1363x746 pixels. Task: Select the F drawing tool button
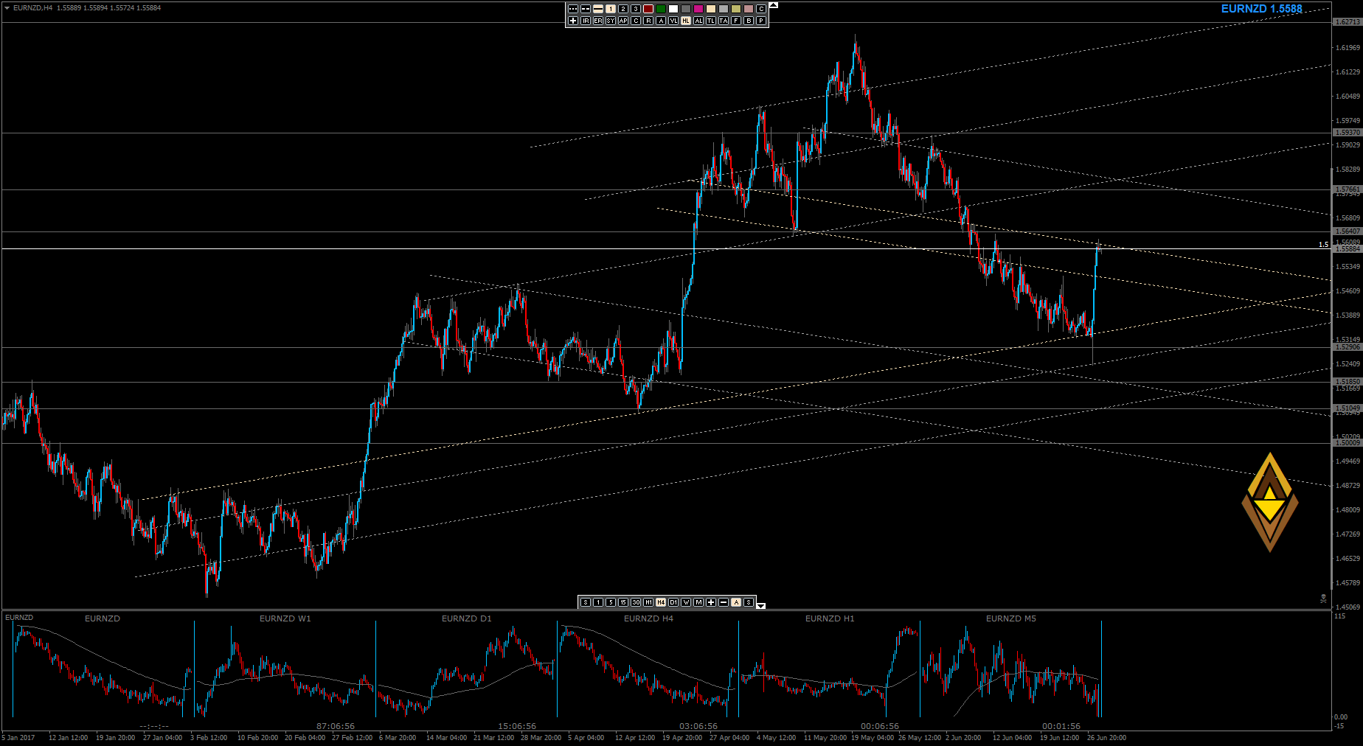click(x=736, y=21)
